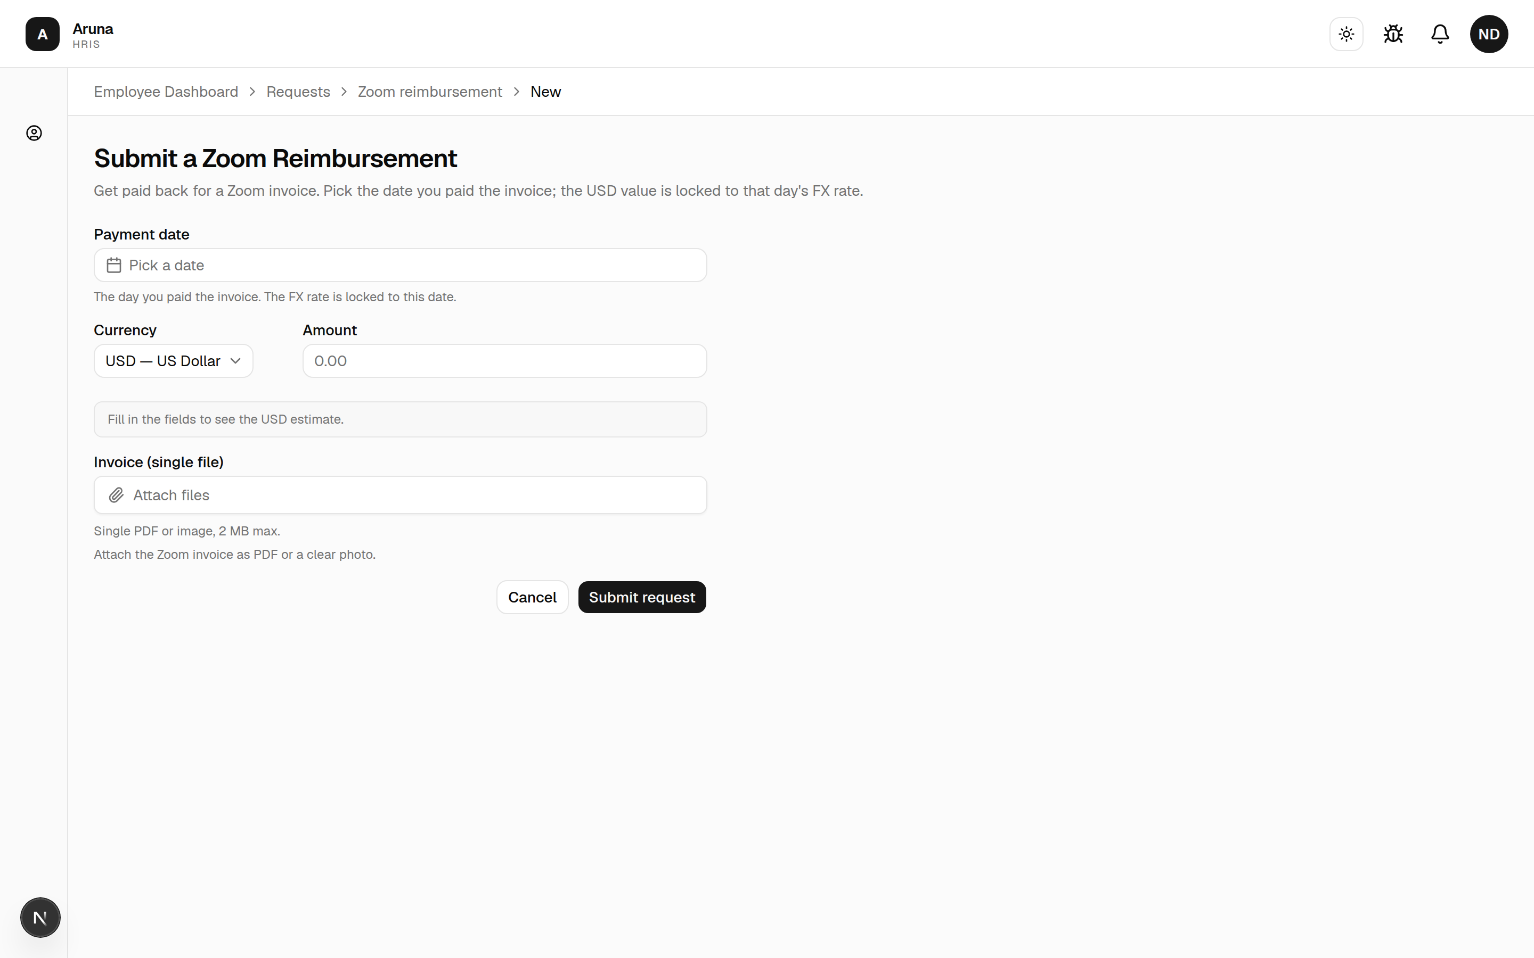
Task: Click the Aruna app name
Action: 93,29
